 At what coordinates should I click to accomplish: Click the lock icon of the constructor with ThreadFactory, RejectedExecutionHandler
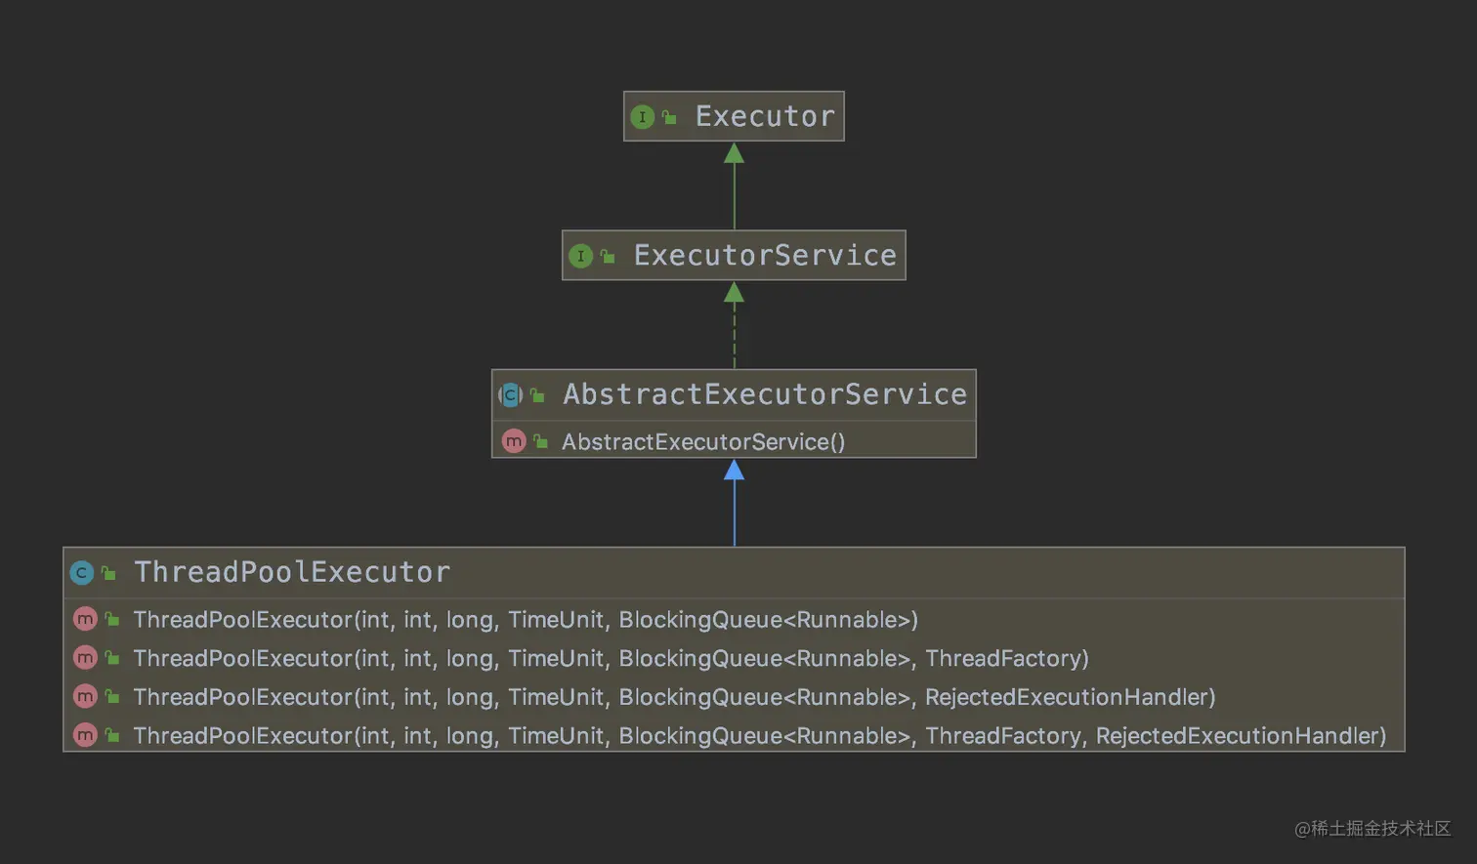(112, 735)
